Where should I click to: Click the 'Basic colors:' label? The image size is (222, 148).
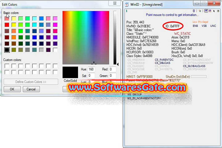click(x=11, y=13)
